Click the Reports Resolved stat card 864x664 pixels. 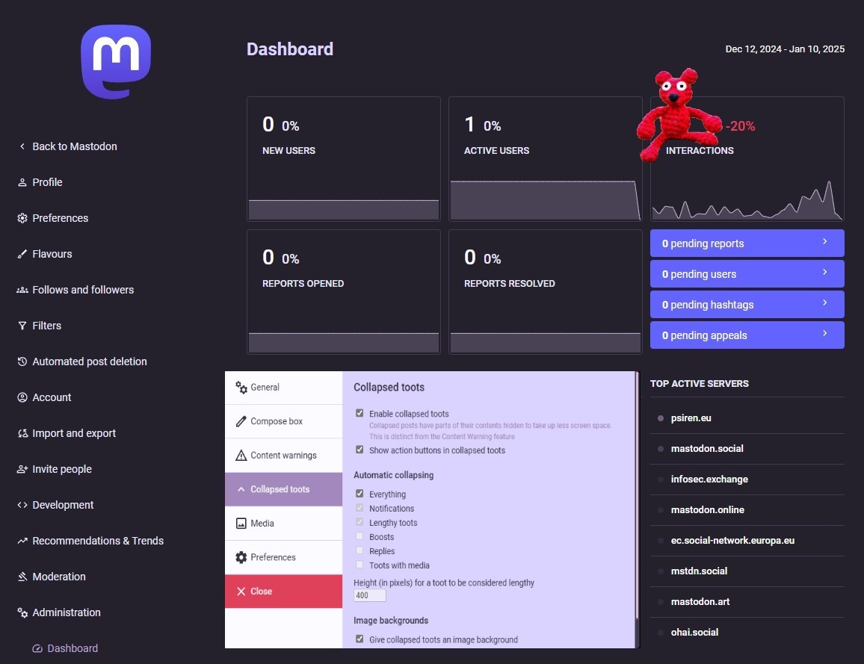546,292
